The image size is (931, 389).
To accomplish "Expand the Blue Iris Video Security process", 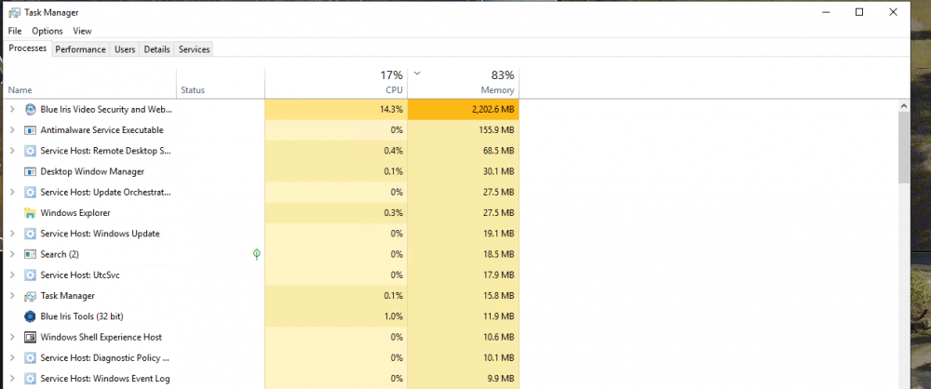I will (x=12, y=109).
